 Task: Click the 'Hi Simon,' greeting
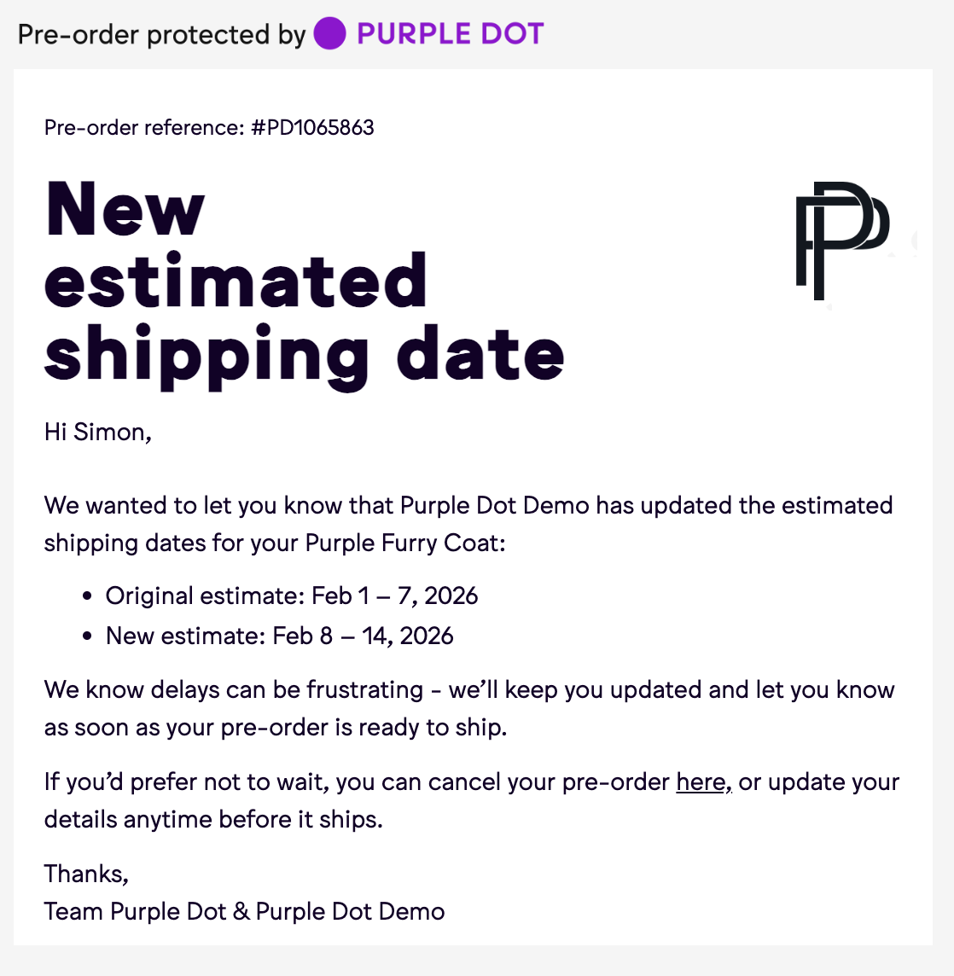(98, 433)
